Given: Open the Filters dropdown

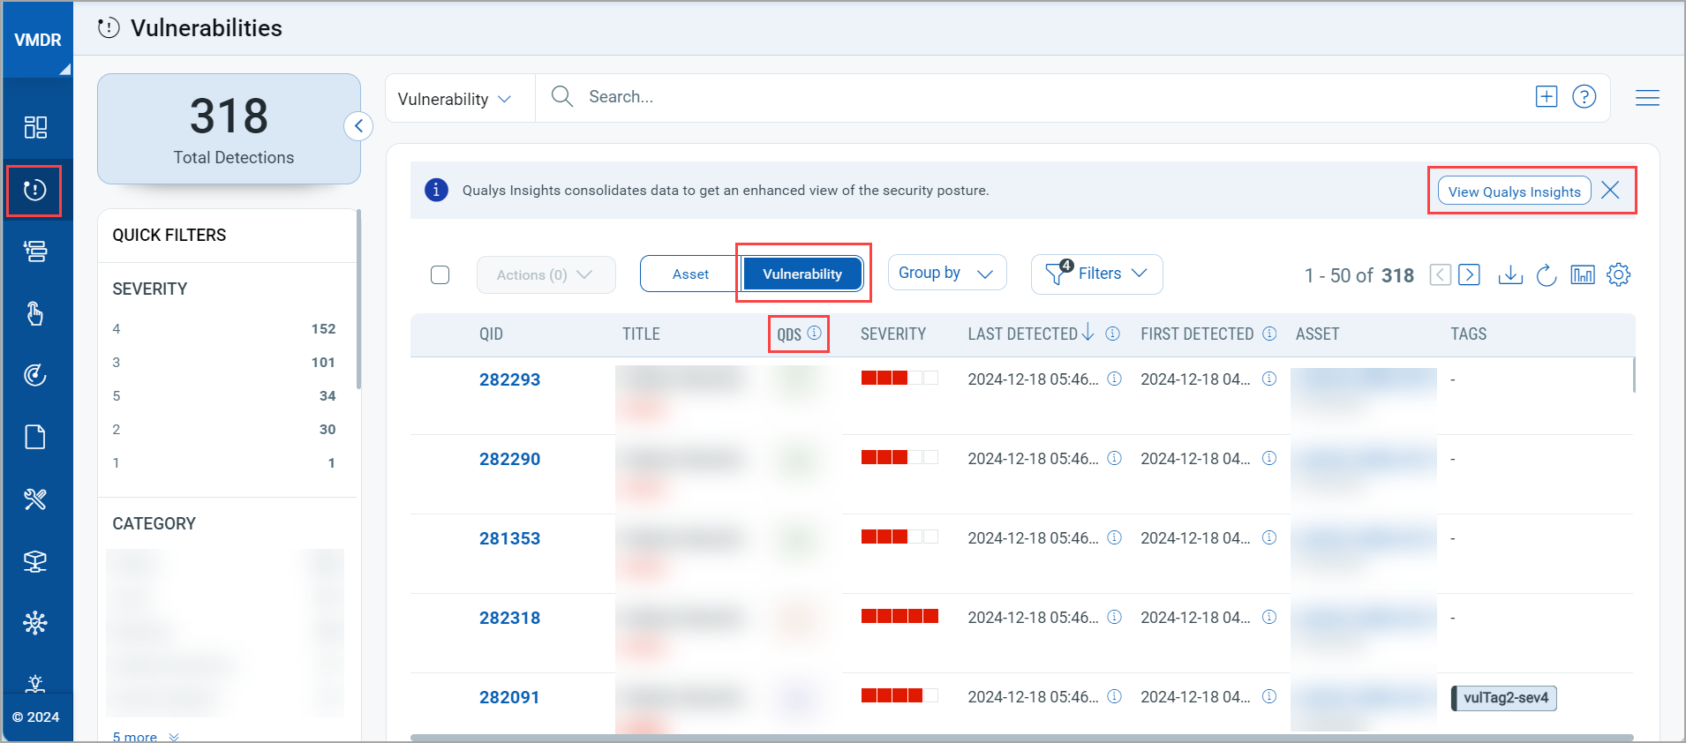Looking at the screenshot, I should coord(1096,274).
